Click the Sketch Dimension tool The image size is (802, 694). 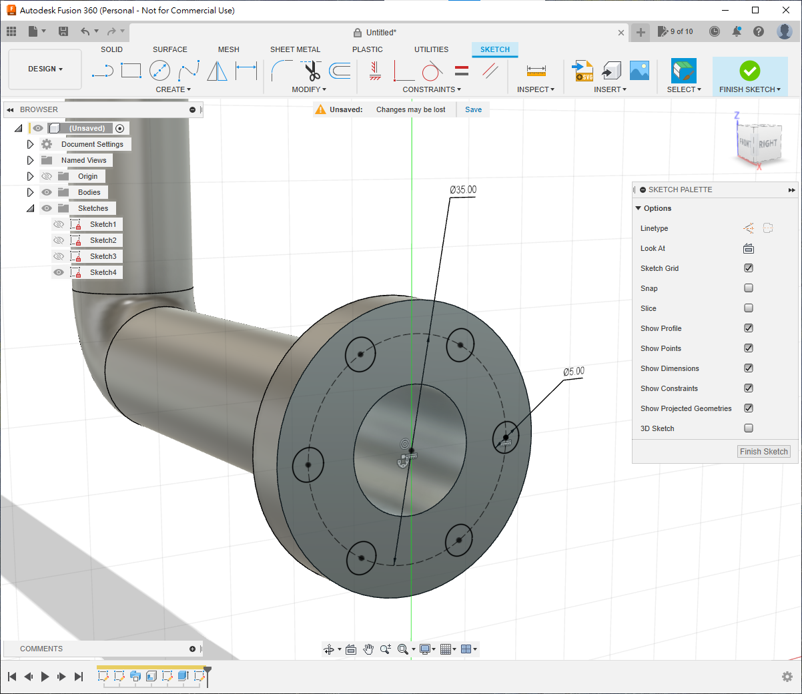point(246,71)
